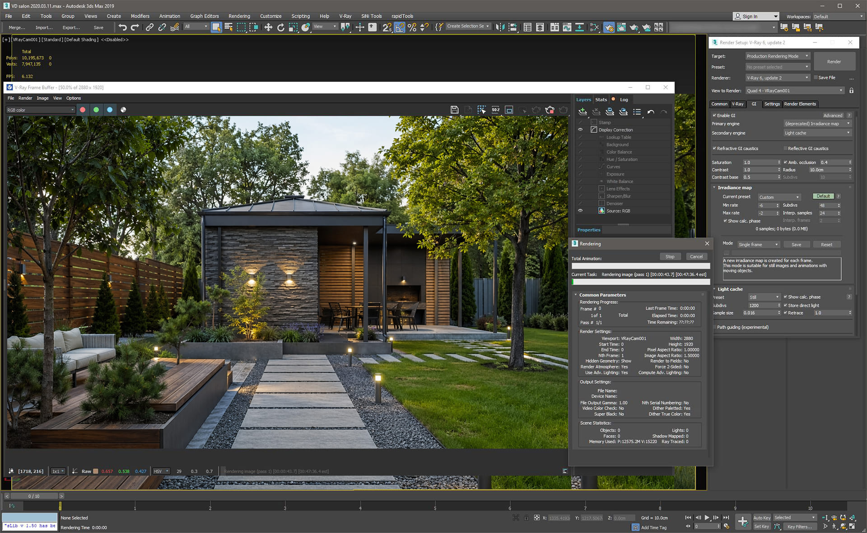Click the Render button in Render Setup
Screen dimensions: 867x533
pos(834,61)
